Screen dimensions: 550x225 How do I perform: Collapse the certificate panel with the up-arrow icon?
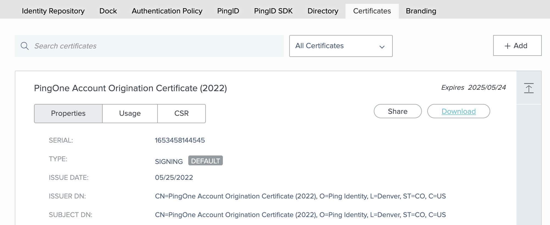click(529, 88)
